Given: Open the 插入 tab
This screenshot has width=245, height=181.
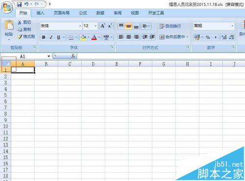Looking at the screenshot, I should (40, 13).
